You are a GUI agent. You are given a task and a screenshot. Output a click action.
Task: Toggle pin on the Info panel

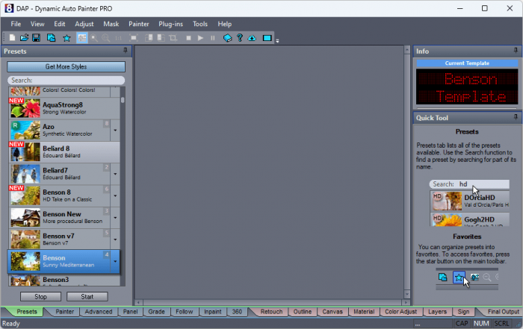coord(516,51)
